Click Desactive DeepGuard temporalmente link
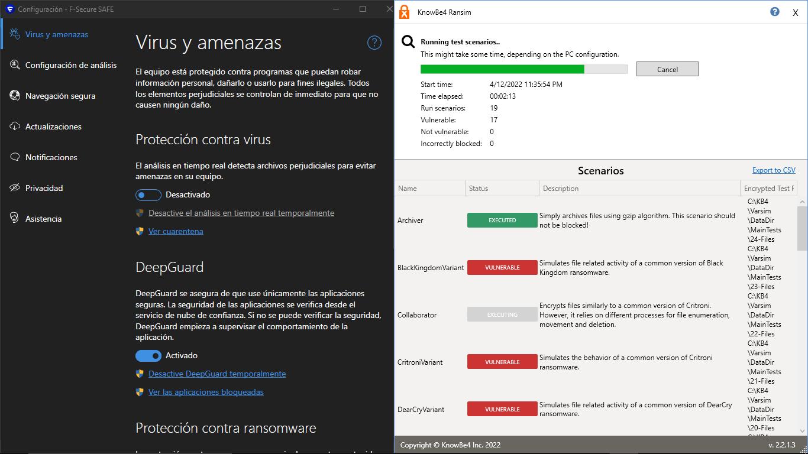 217,374
